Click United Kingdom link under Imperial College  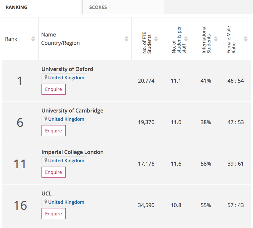66,161
